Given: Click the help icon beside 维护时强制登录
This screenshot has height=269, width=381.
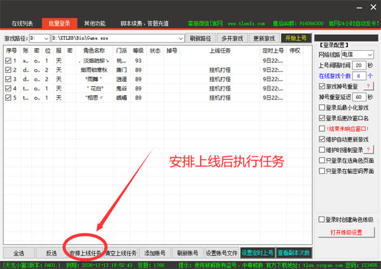Looking at the screenshot, I should [x=368, y=149].
